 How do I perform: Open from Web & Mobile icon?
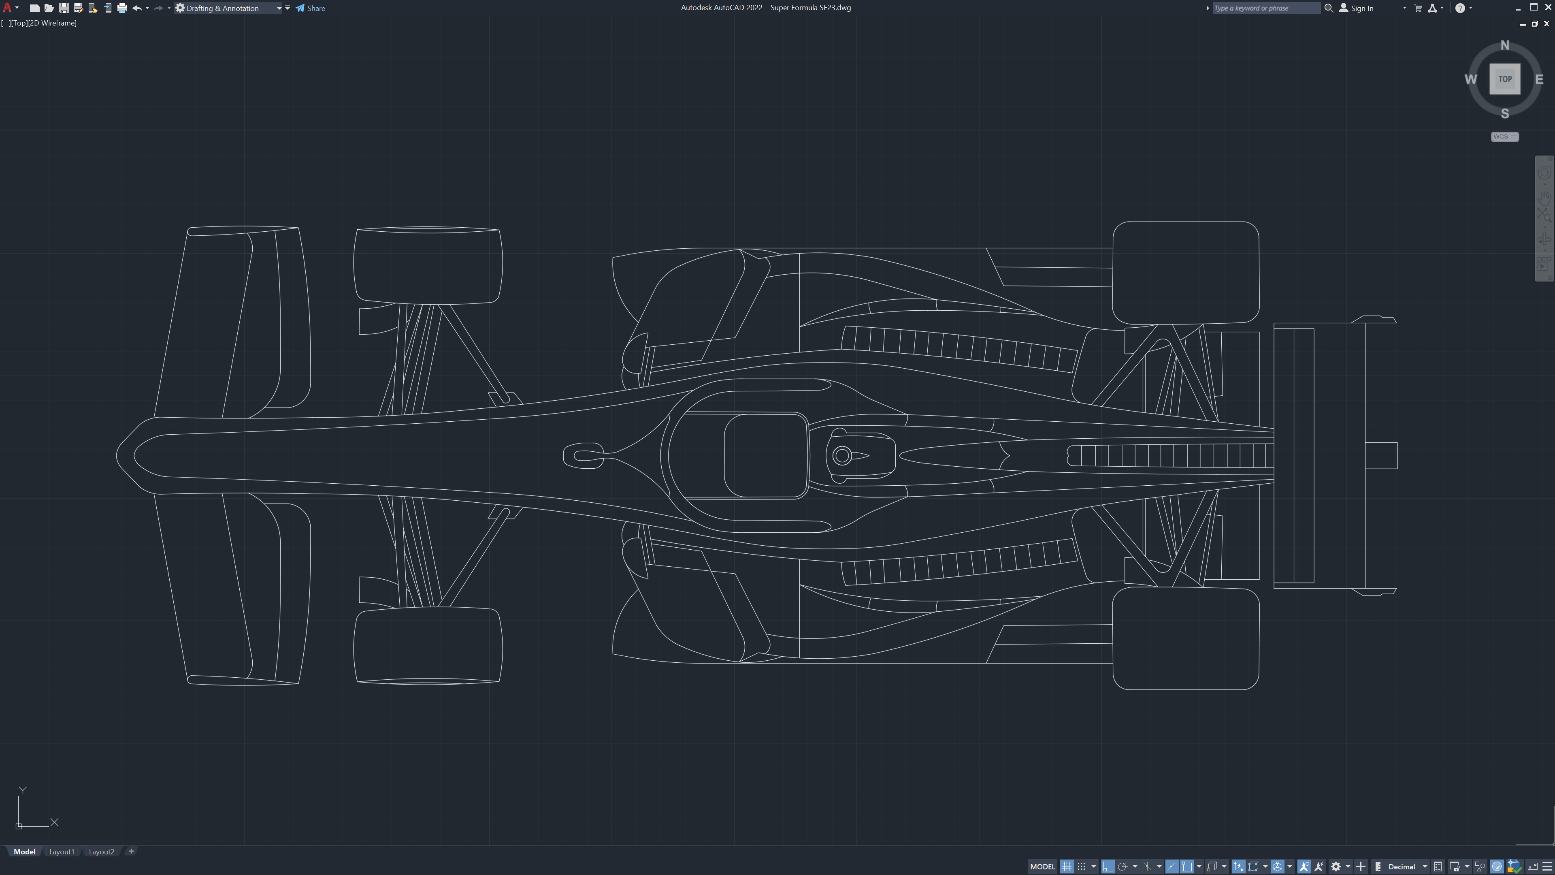[92, 9]
